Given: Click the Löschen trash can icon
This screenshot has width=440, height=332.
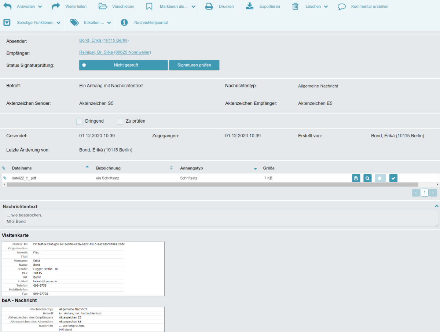Looking at the screenshot, I should coord(295,6).
